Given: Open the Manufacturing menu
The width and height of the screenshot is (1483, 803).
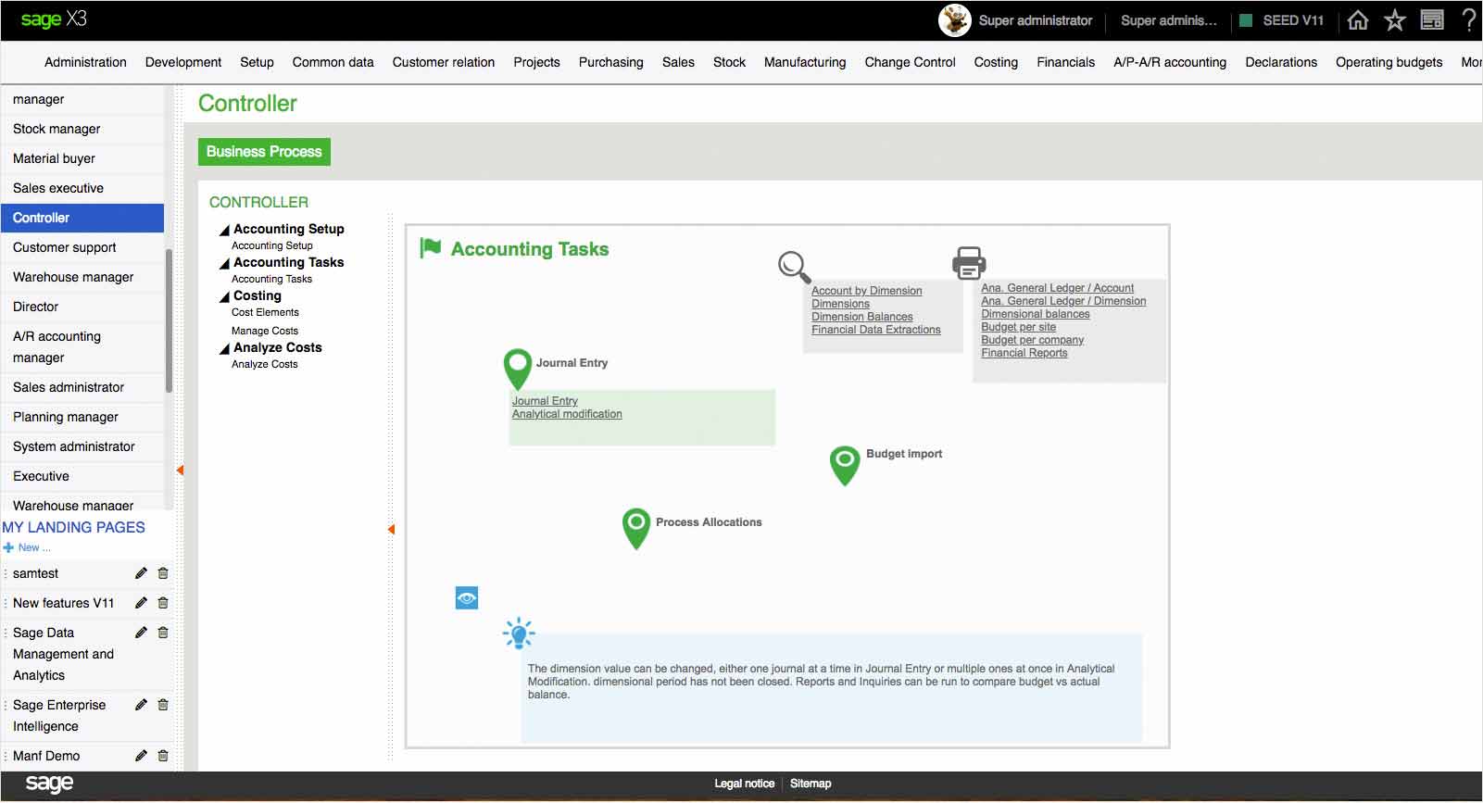Looking at the screenshot, I should click(x=805, y=62).
